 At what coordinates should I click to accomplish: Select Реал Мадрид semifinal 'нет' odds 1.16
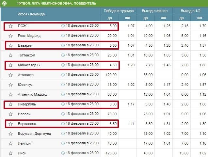(x=203, y=36)
